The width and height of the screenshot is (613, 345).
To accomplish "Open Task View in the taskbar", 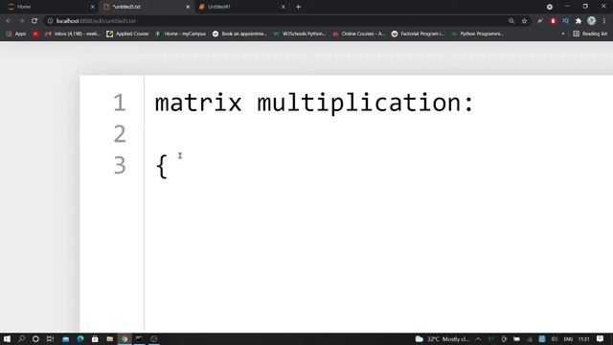I will point(50,338).
